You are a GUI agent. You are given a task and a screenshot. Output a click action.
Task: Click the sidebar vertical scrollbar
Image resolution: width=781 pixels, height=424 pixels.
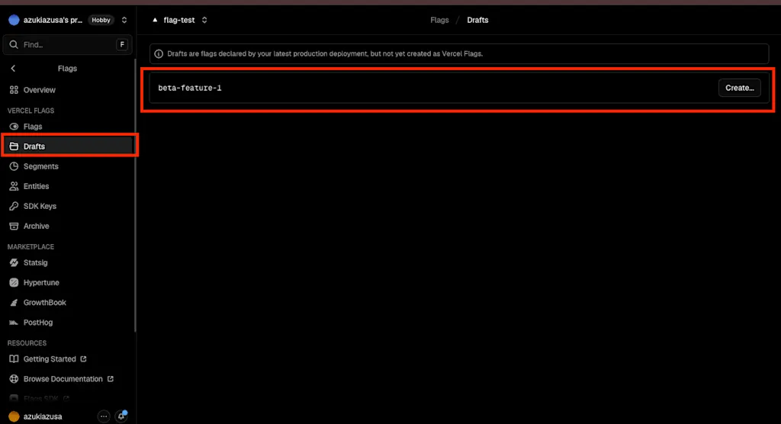coord(135,195)
